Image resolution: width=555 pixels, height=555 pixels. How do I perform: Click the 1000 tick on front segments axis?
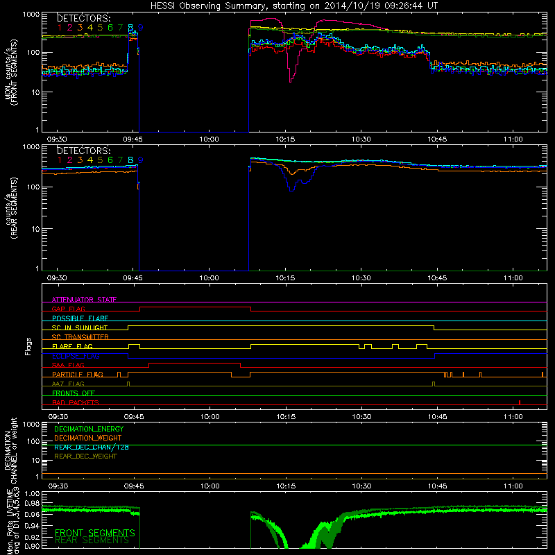pyautogui.click(x=31, y=15)
